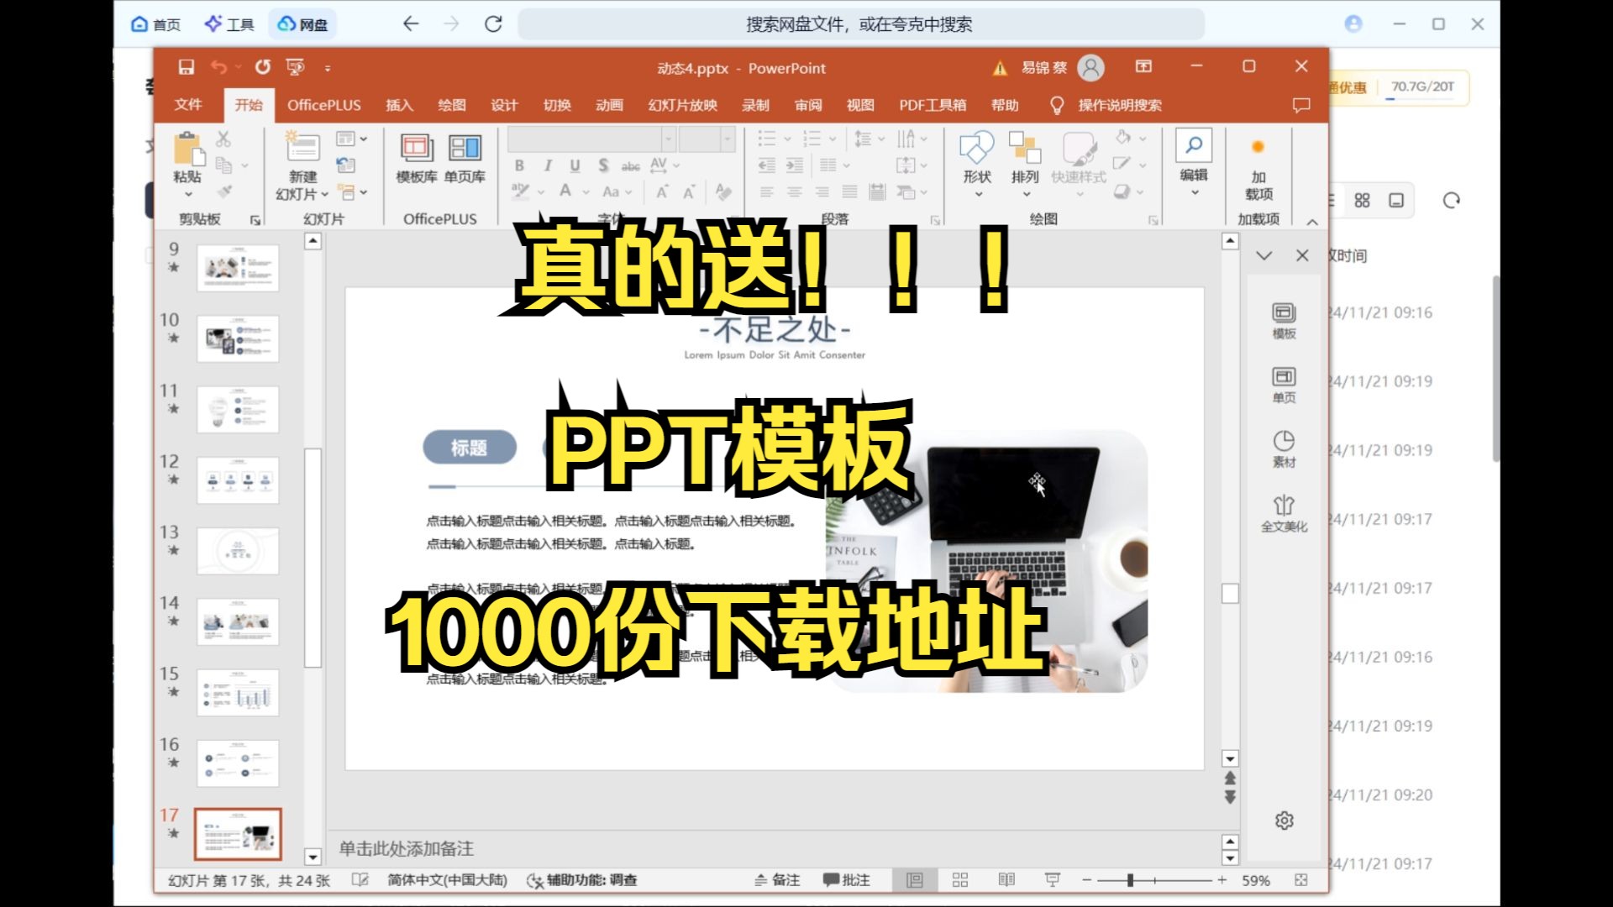Image resolution: width=1613 pixels, height=907 pixels.
Task: Switch to Slide Sorter view
Action: 960,880
